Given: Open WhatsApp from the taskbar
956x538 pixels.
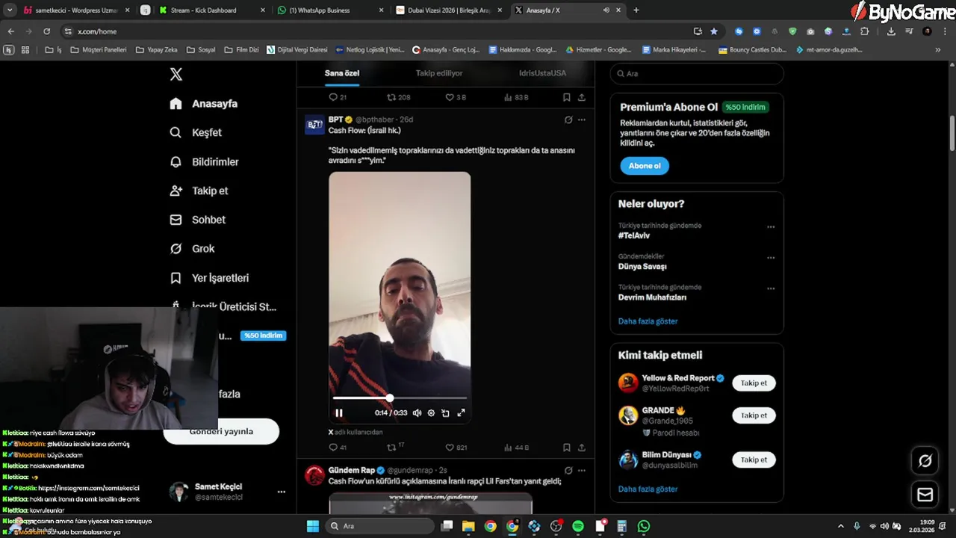Looking at the screenshot, I should pyautogui.click(x=644, y=526).
